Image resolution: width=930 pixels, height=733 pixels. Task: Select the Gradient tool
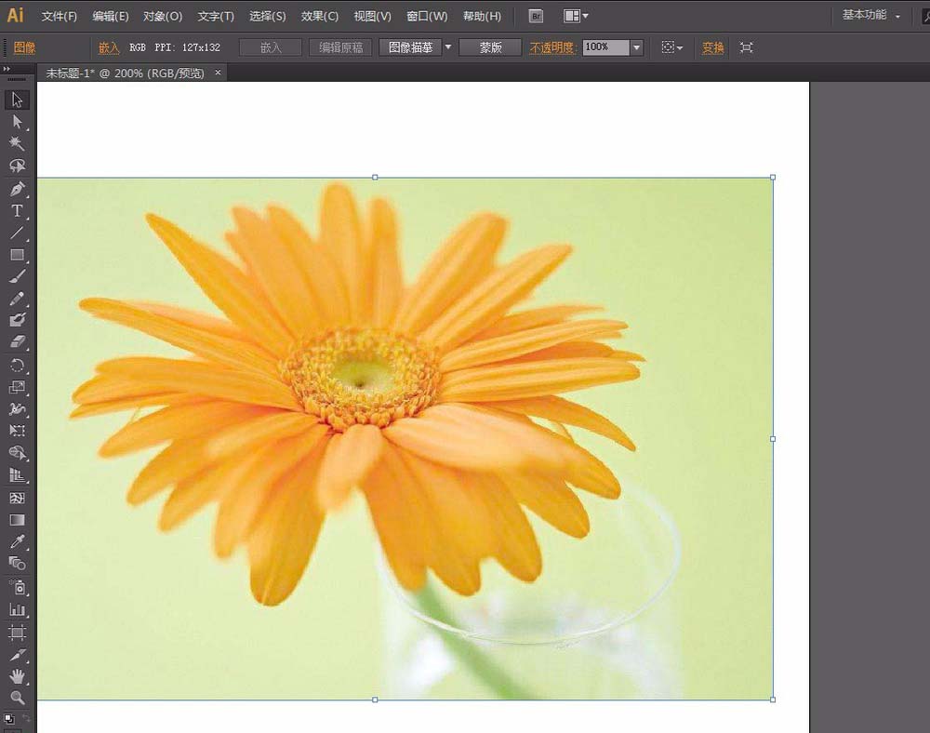[x=17, y=519]
